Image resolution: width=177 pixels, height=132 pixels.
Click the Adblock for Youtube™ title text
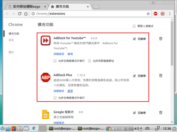click(x=70, y=38)
